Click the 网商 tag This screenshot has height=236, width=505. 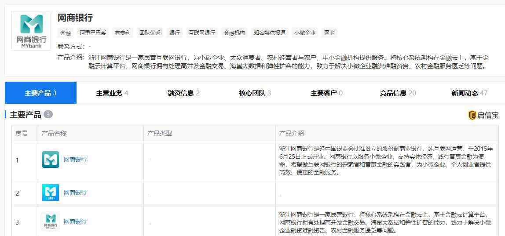[x=329, y=33]
